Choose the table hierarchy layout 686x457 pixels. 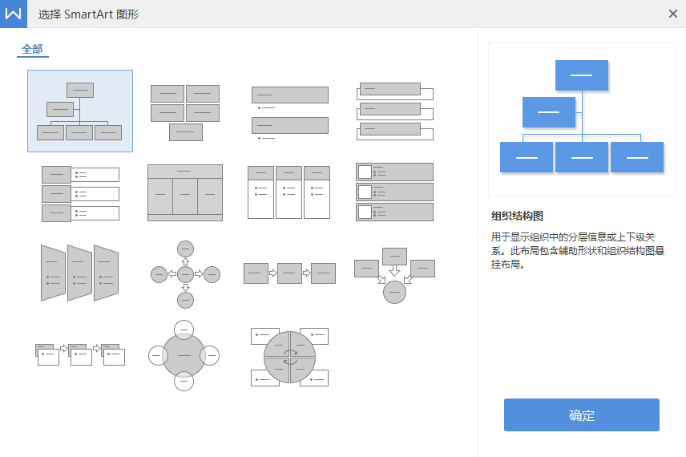point(185,192)
